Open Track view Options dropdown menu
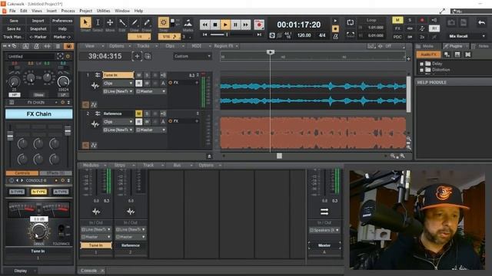Viewport: 492px width, 276px height. pos(120,46)
